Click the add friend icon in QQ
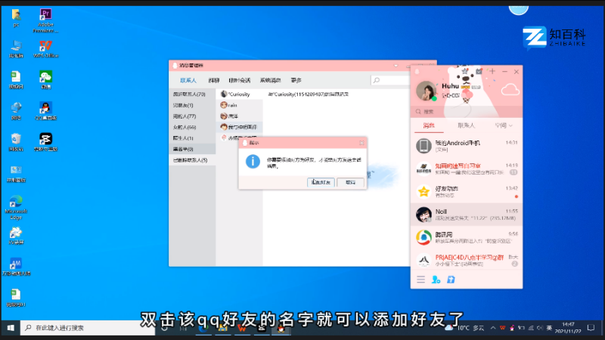The width and height of the screenshot is (605, 340). (436, 280)
